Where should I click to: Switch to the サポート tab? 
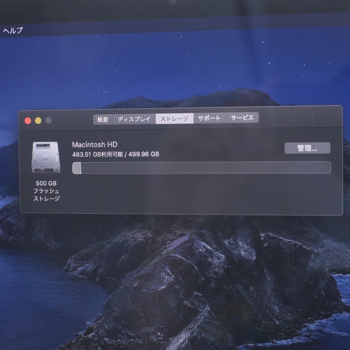tap(209, 118)
